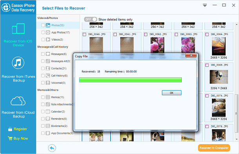Click the photo list scrollbar thumb
Screen dimensions: 239x154
tap(236, 114)
